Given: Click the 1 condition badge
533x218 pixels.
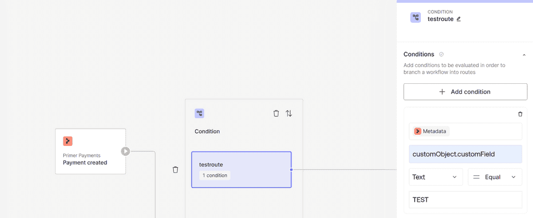Looking at the screenshot, I should [x=215, y=175].
